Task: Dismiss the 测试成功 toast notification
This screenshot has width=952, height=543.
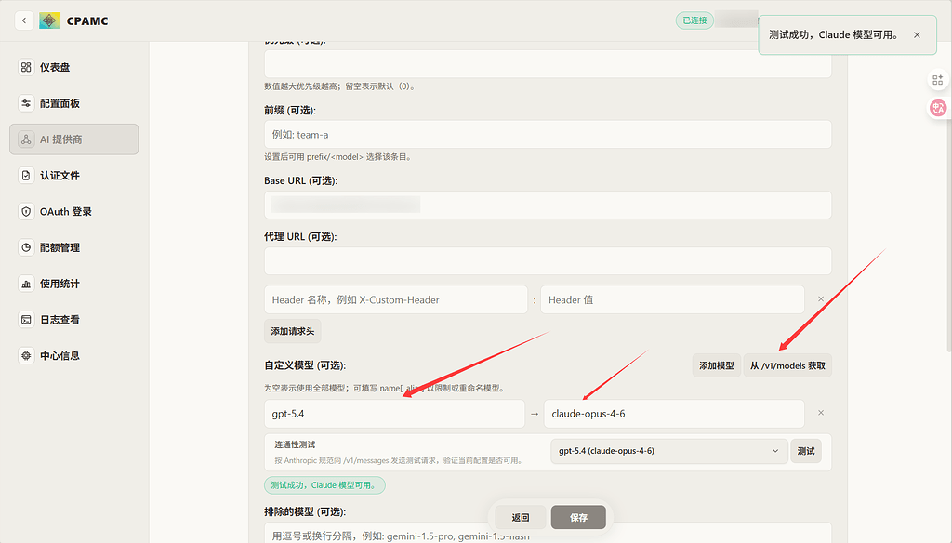Action: pos(917,35)
